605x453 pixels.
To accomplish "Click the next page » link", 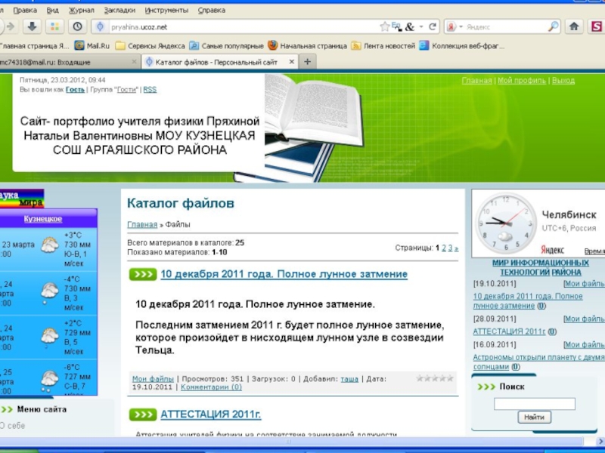I will [457, 248].
